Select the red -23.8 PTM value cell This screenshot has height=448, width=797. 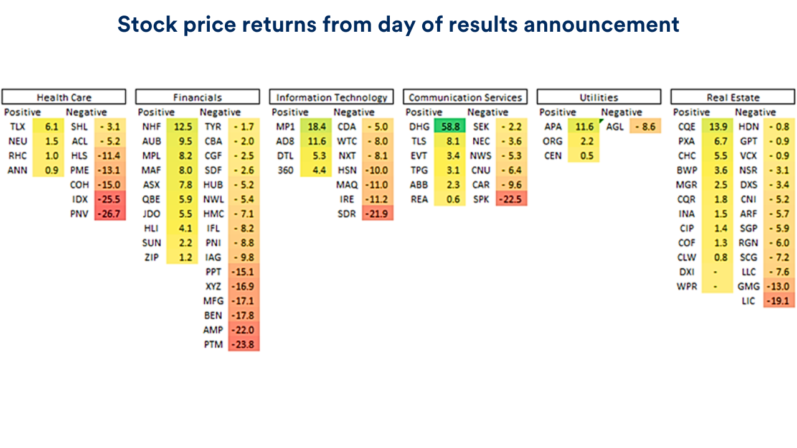pos(243,345)
